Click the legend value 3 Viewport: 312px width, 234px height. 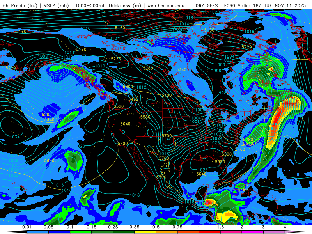(264, 227)
